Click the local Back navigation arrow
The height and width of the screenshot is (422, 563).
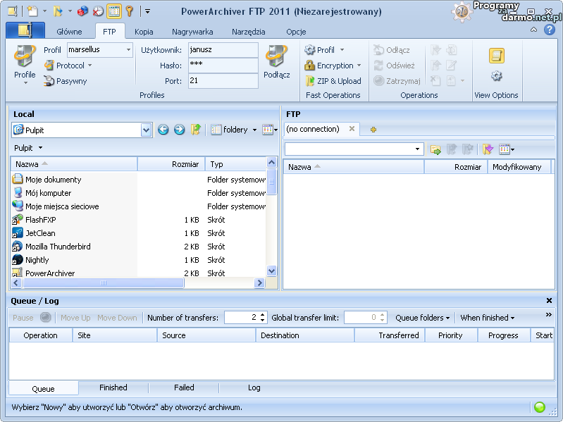[x=163, y=130]
